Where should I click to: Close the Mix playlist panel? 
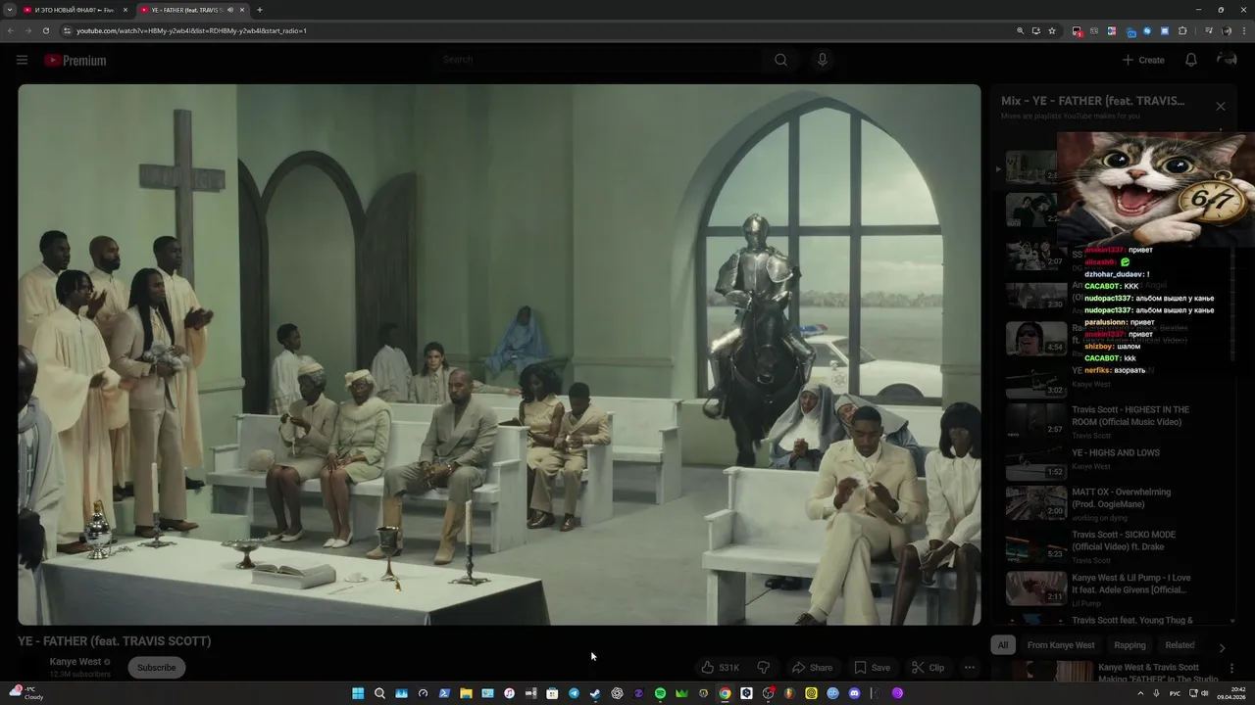coord(1220,106)
